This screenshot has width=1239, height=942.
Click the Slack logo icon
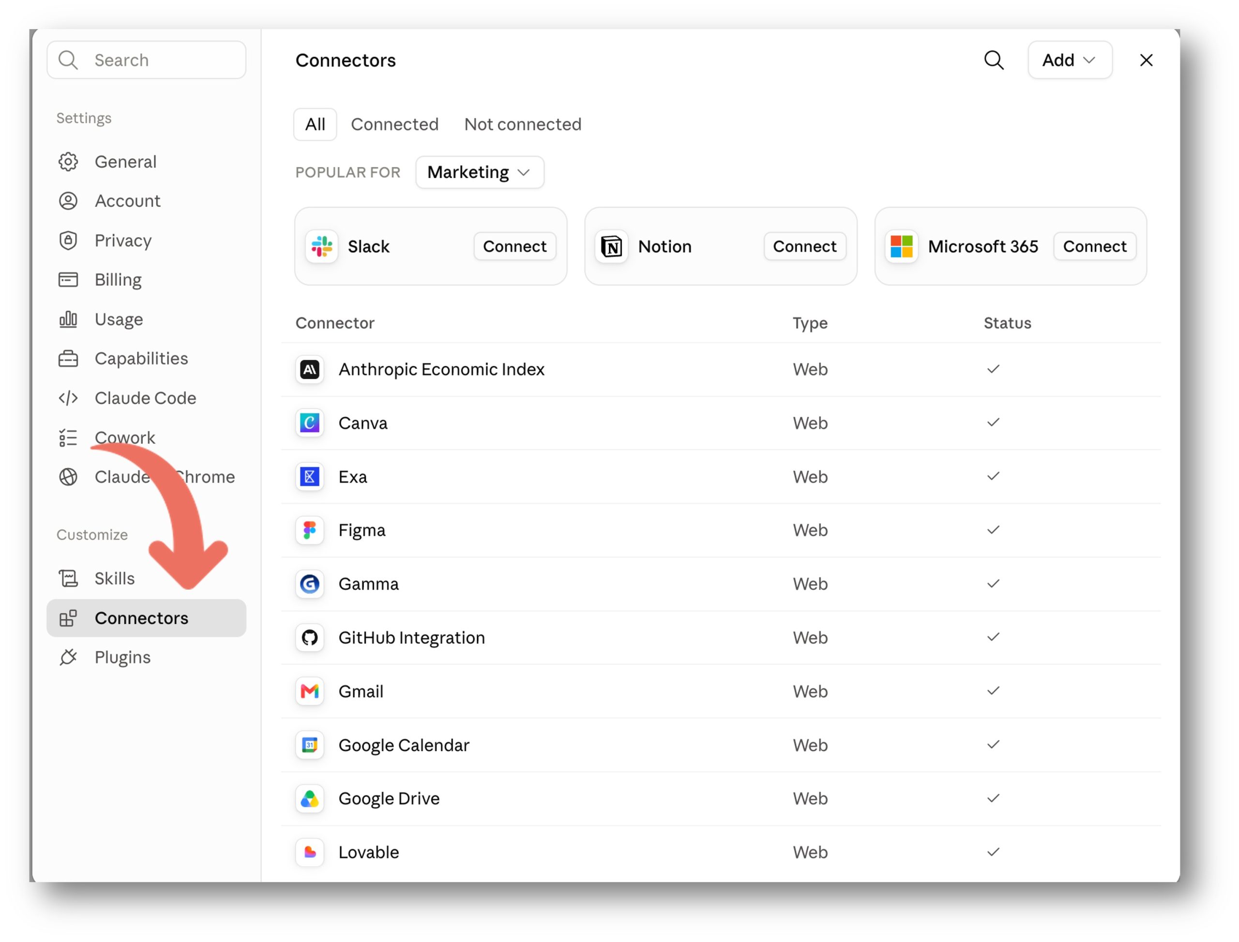pyautogui.click(x=321, y=246)
